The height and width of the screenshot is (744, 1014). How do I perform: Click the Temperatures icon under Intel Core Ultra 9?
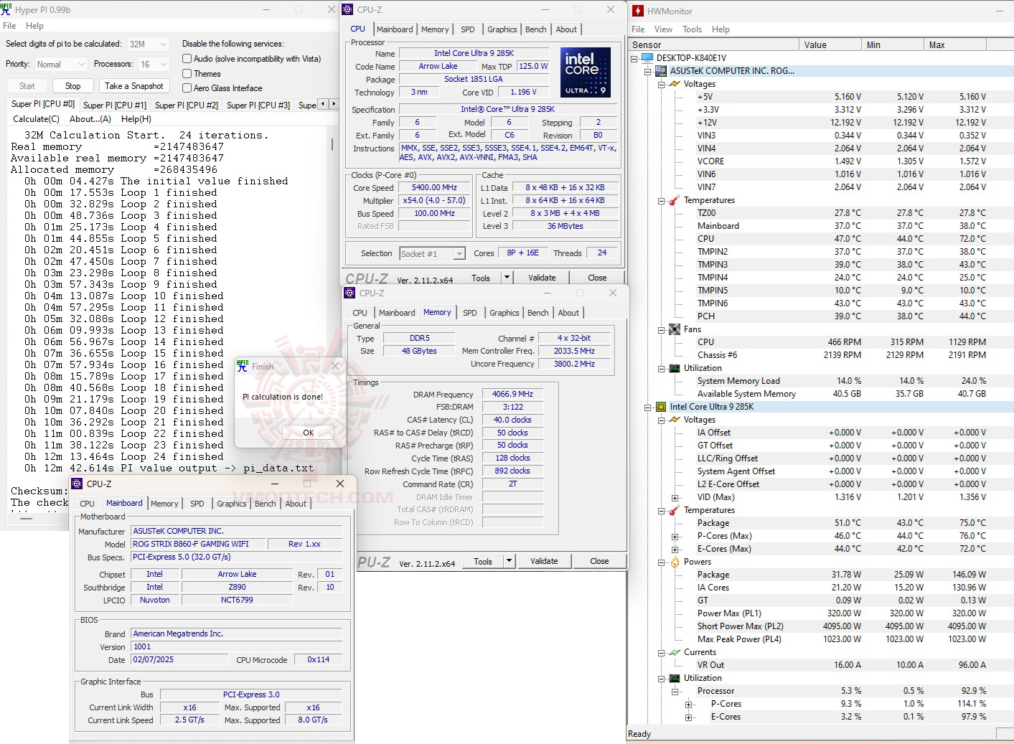click(675, 510)
